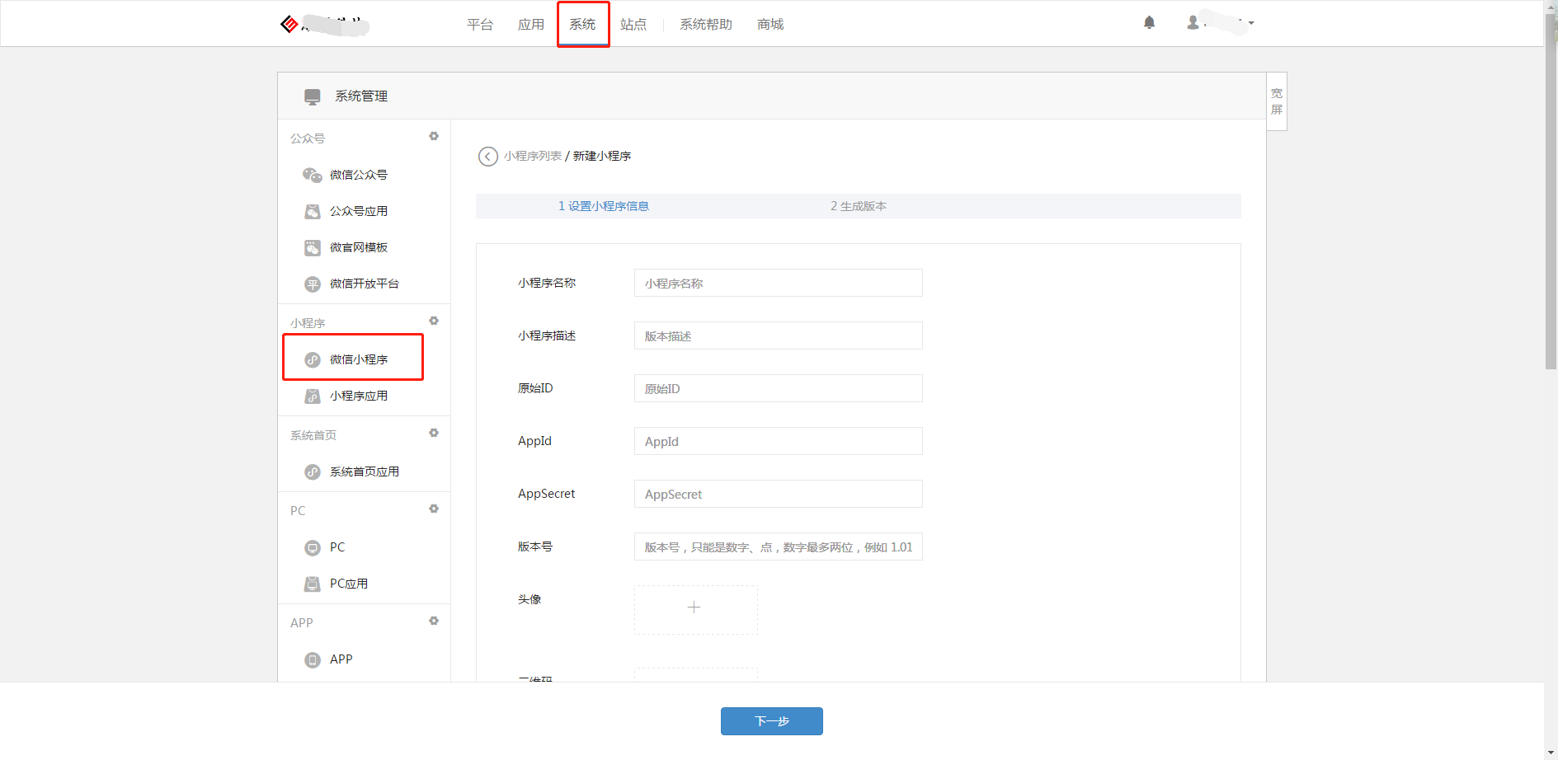This screenshot has height=760, width=1558.
Task: Click the phone icon beside APP
Action: coord(313,659)
